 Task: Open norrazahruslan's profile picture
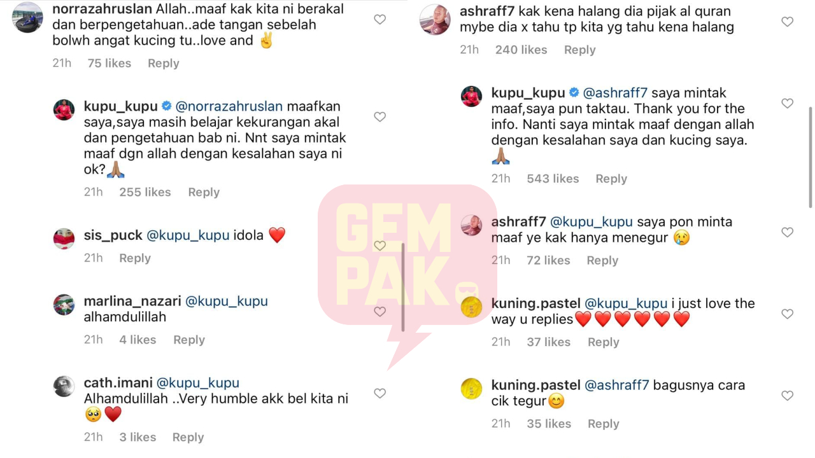pos(28,17)
